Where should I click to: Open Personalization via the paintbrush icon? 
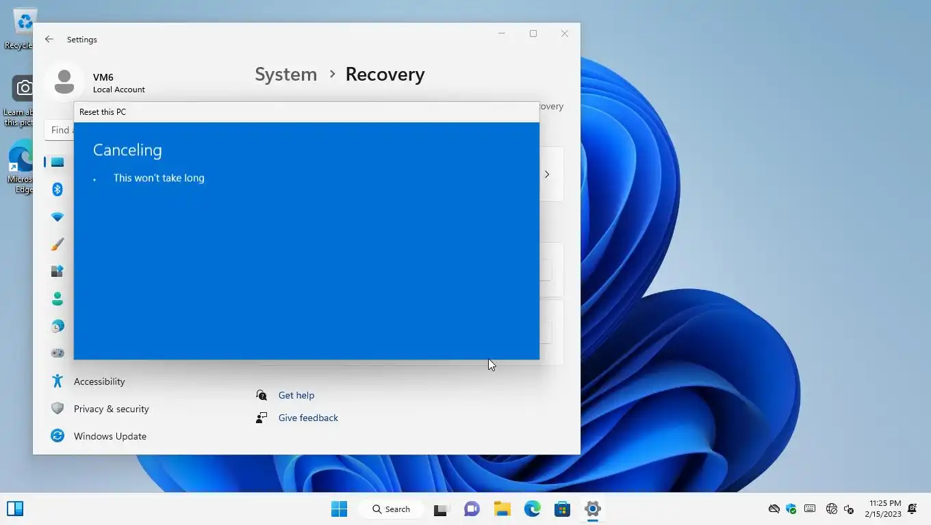58,244
